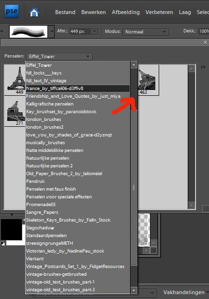Image resolution: width=209 pixels, height=299 pixels.
Task: Open the Home screen icon
Action: (x=34, y=12)
